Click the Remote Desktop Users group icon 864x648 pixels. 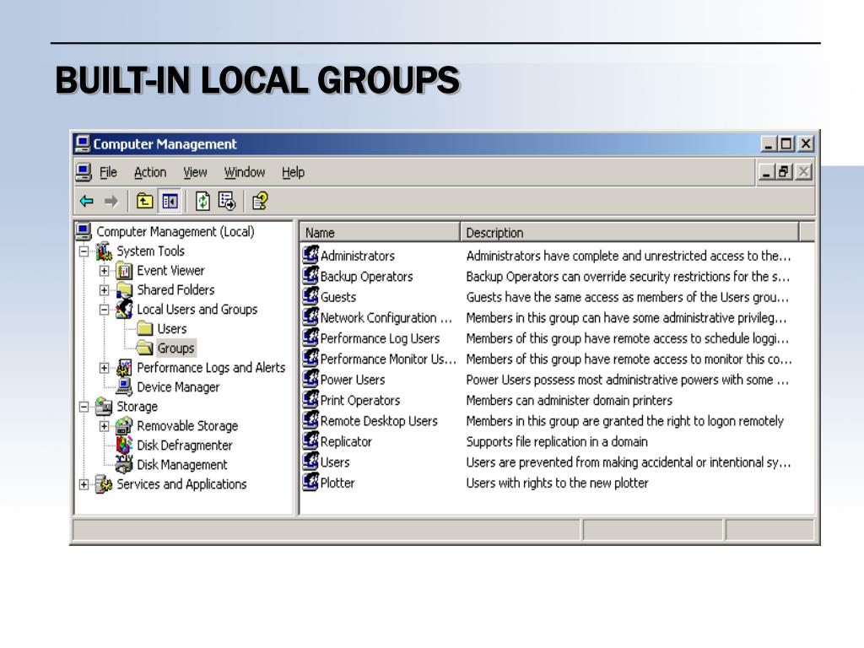(310, 420)
